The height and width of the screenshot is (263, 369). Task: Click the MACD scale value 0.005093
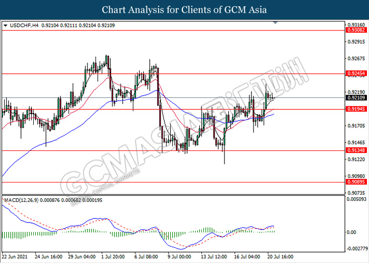(x=356, y=199)
